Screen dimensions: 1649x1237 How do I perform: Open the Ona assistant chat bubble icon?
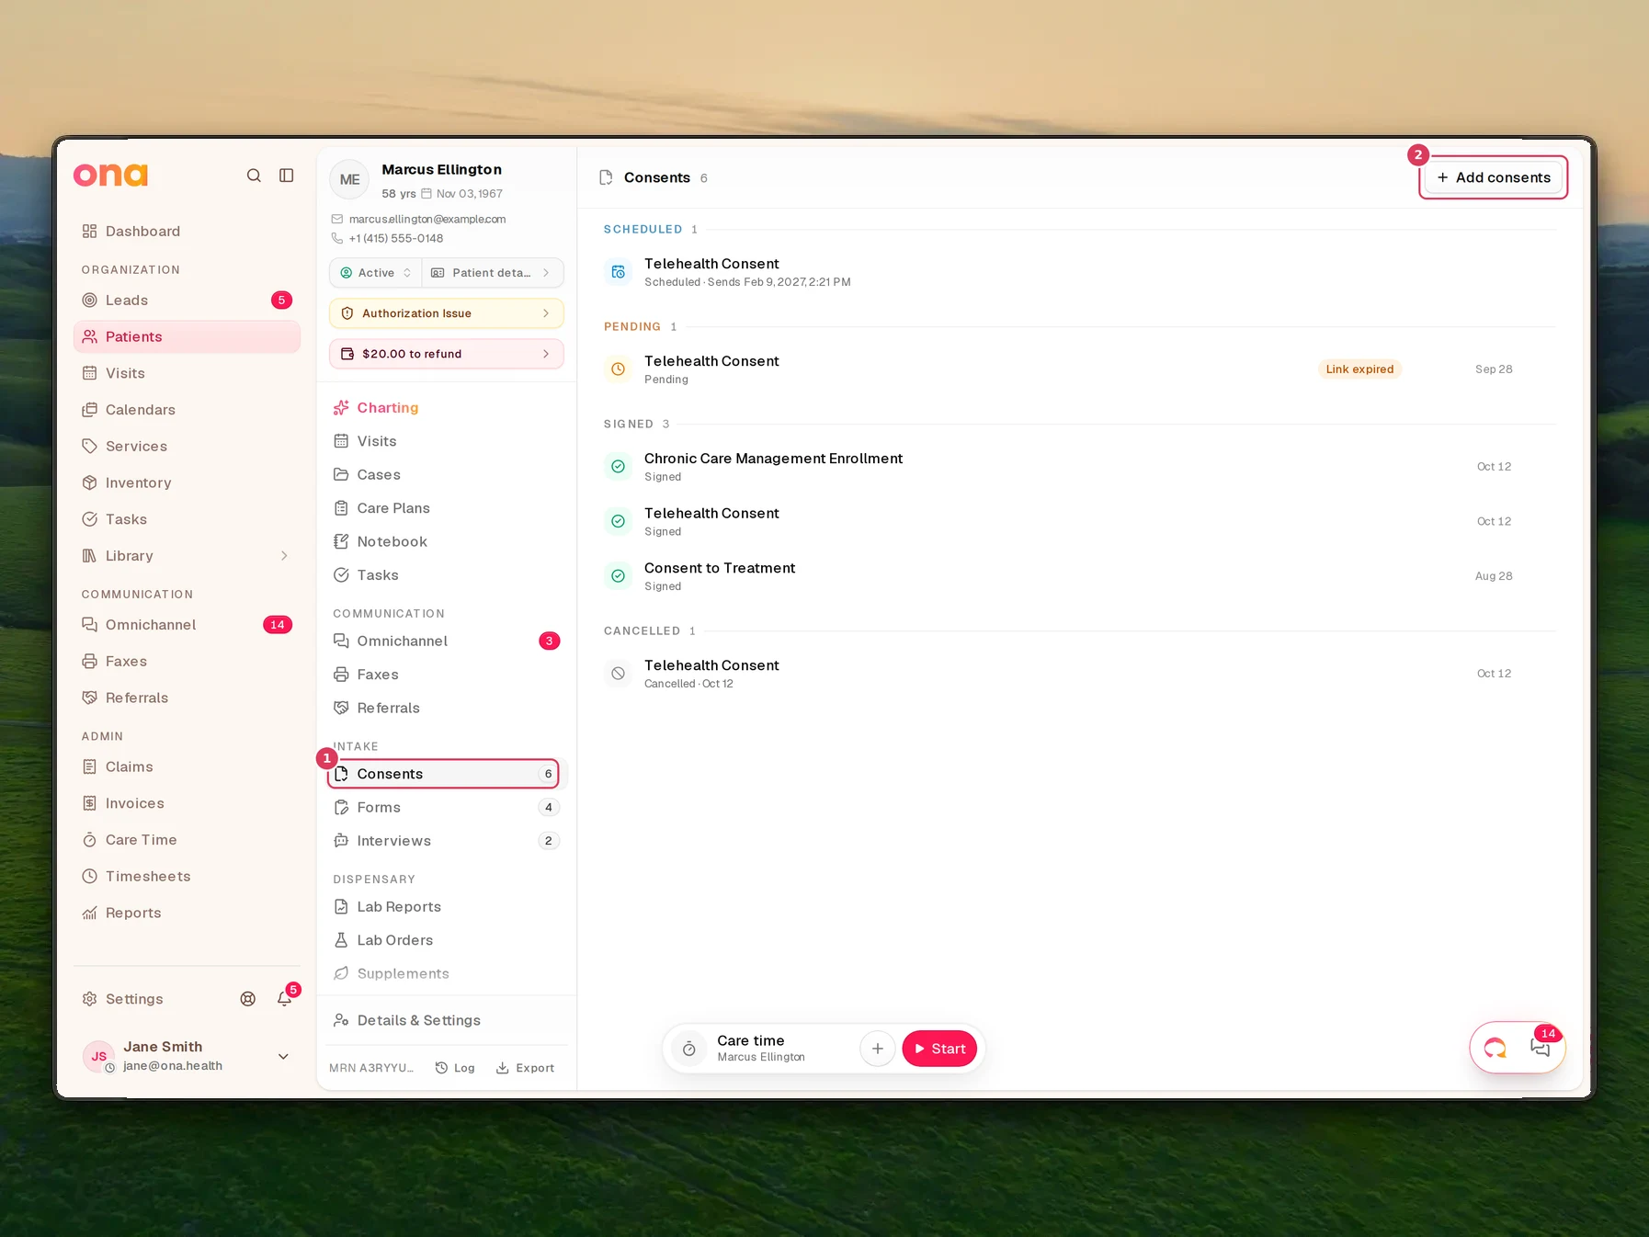click(1495, 1048)
